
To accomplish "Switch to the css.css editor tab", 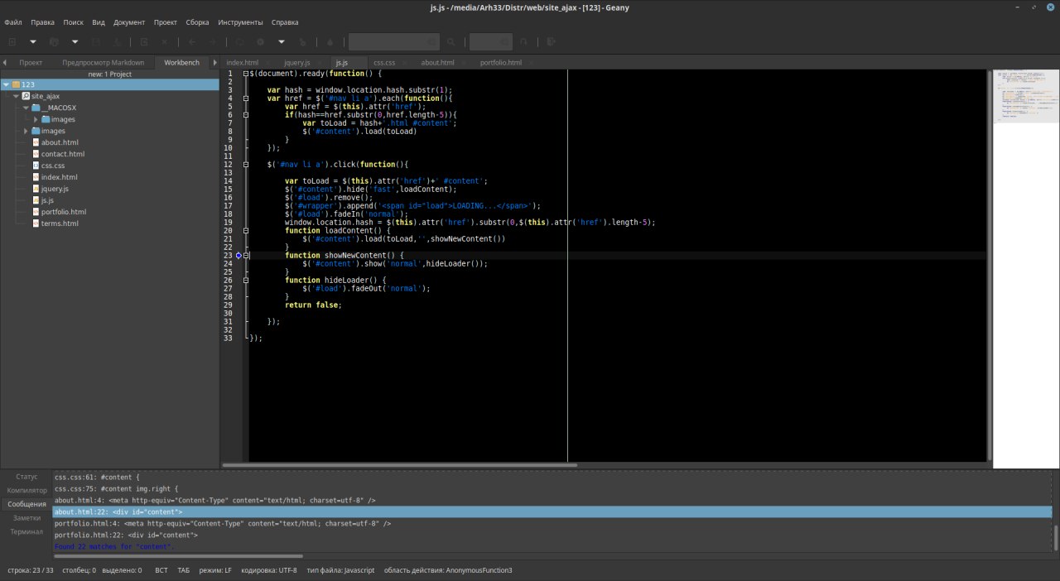I will (x=384, y=63).
